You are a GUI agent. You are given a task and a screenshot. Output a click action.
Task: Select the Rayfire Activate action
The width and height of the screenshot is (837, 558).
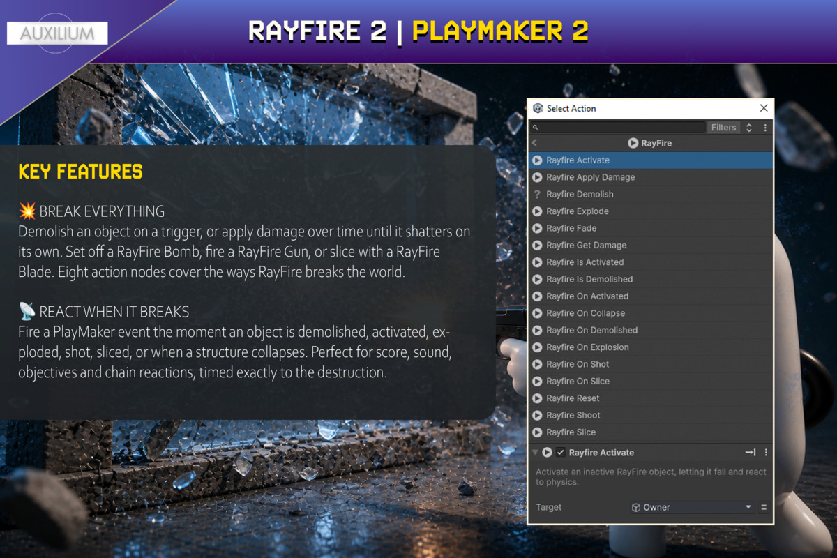[x=651, y=160]
